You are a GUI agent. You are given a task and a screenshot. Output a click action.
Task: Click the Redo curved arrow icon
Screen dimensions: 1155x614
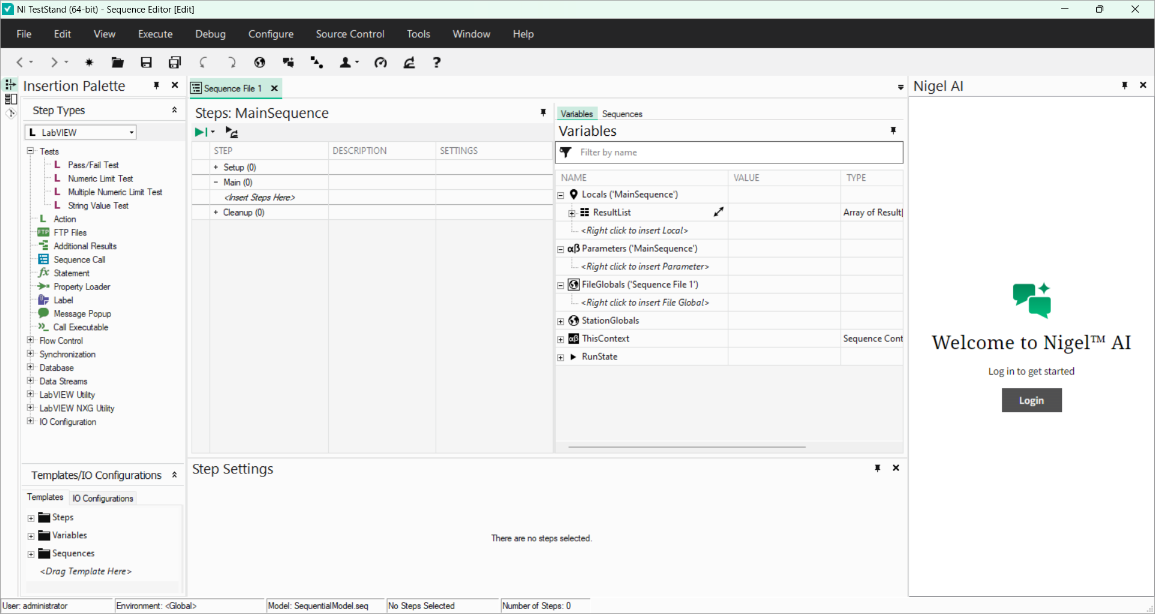click(x=231, y=62)
